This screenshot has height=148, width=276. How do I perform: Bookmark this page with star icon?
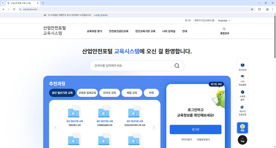(252, 9)
